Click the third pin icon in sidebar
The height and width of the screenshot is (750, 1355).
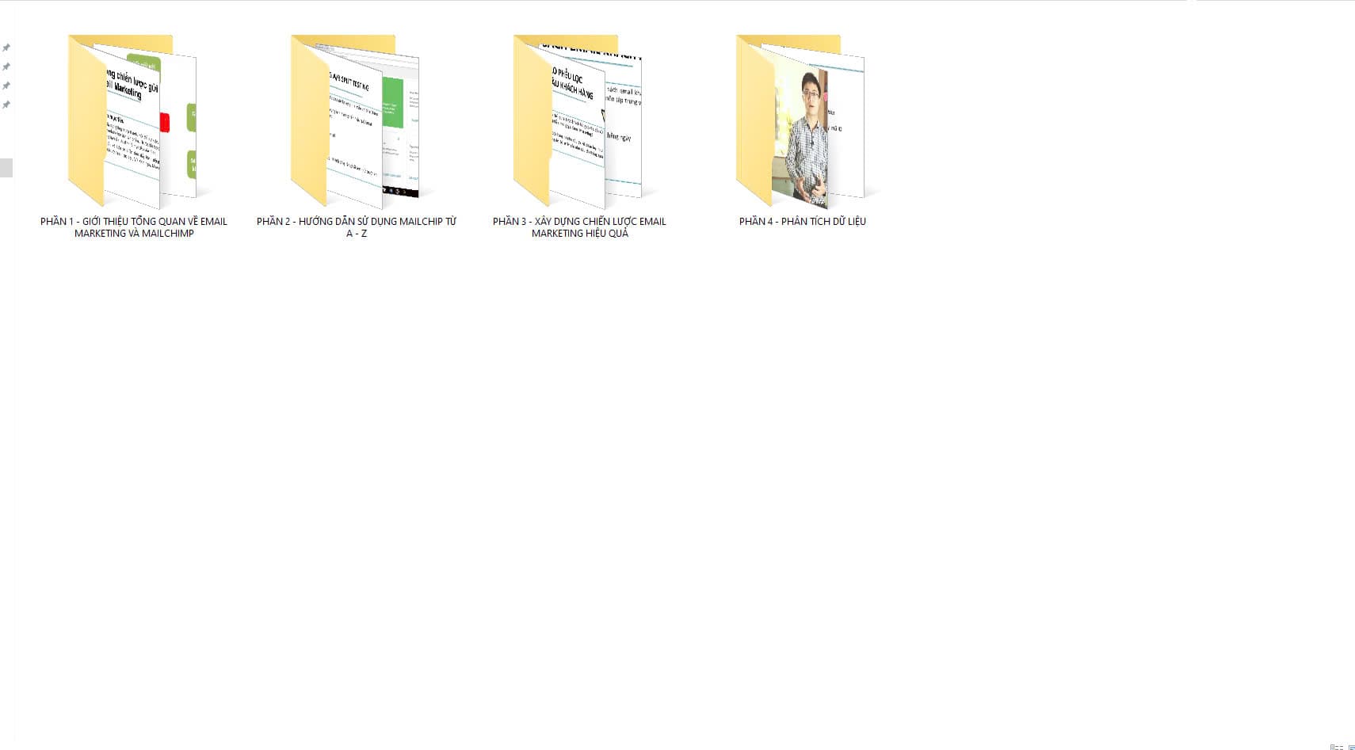tap(6, 86)
